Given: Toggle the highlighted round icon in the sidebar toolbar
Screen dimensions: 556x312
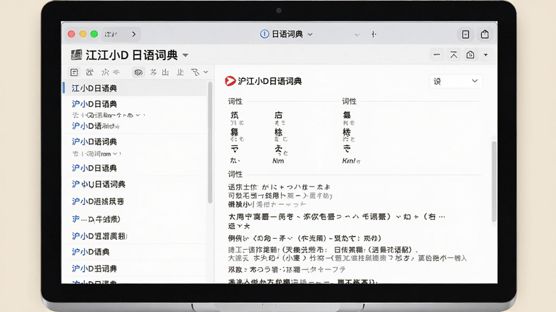Looking at the screenshot, I should click(x=138, y=73).
